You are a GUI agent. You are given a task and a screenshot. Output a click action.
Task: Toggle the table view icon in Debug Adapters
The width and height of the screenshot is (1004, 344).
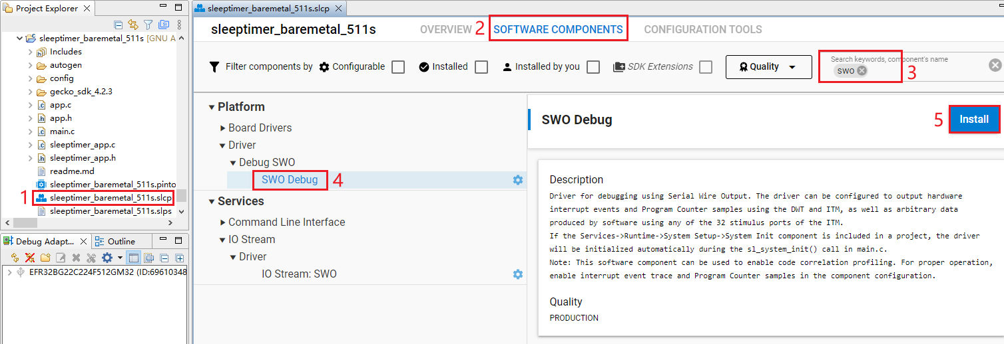(133, 258)
